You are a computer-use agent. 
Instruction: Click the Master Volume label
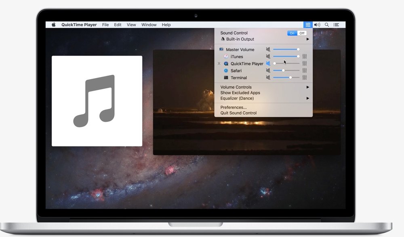click(x=240, y=50)
